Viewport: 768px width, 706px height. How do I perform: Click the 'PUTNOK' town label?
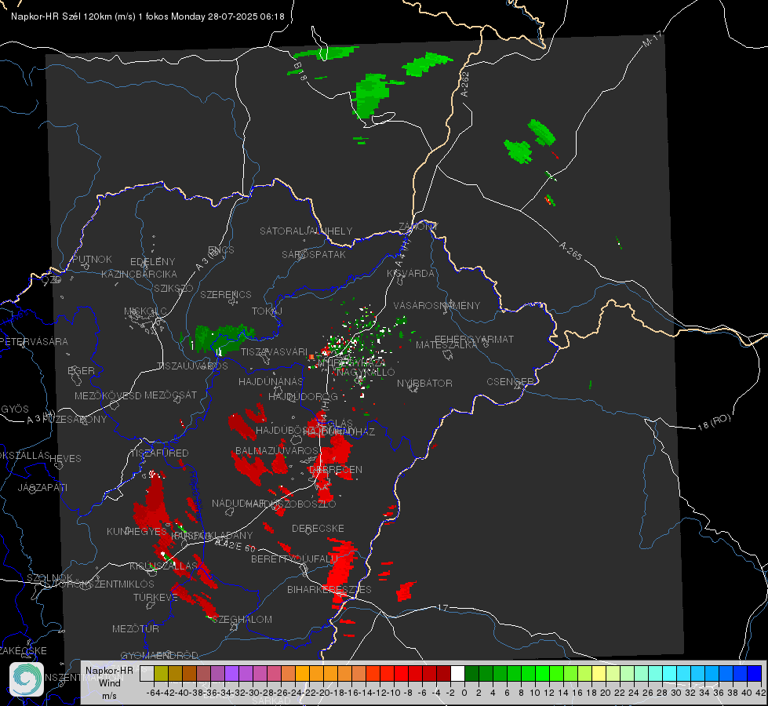pos(92,259)
